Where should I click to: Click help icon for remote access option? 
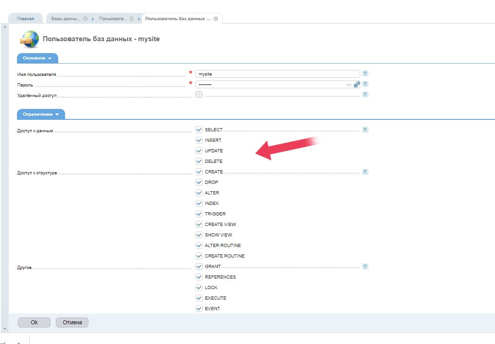[x=365, y=94]
